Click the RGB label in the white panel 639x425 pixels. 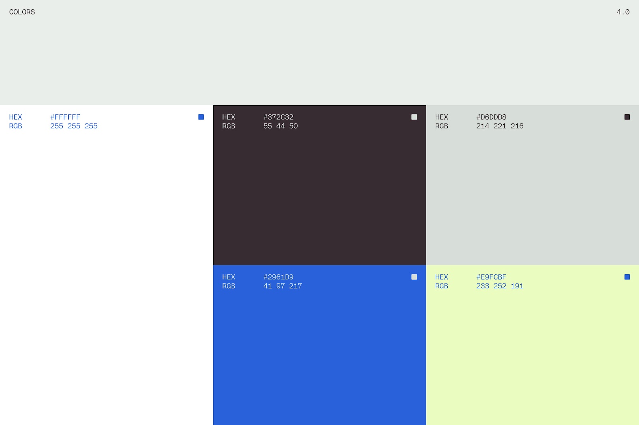pyautogui.click(x=16, y=126)
